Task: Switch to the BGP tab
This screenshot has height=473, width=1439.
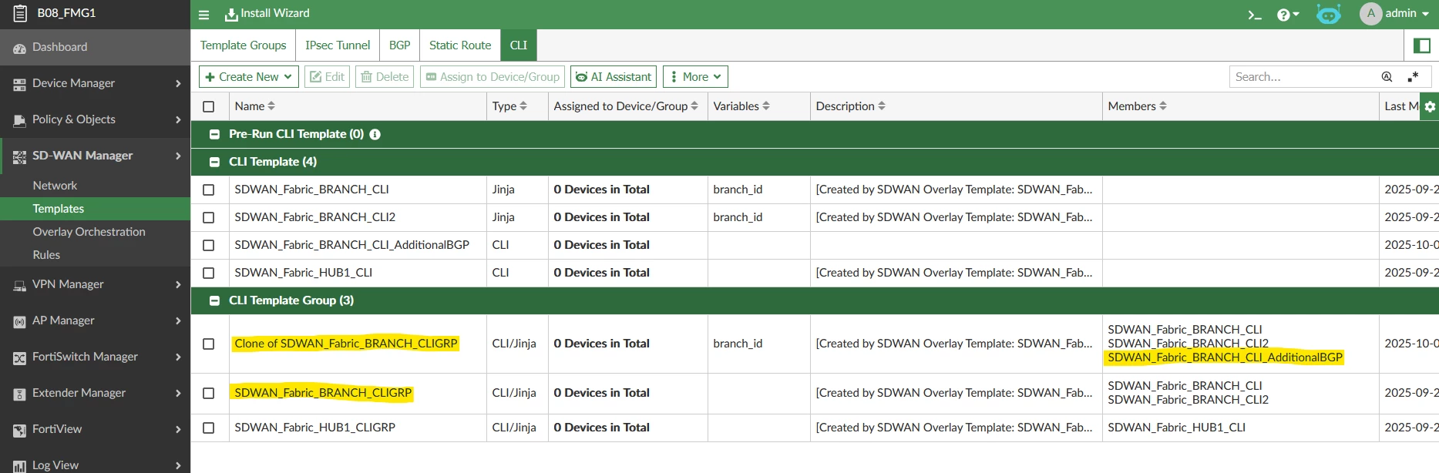Action: 399,45
